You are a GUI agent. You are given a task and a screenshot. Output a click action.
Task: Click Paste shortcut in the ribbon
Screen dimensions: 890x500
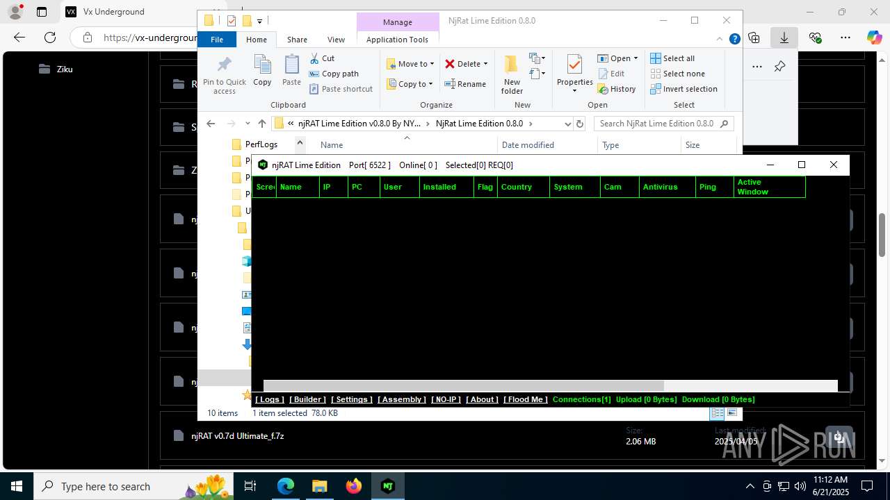tap(341, 89)
